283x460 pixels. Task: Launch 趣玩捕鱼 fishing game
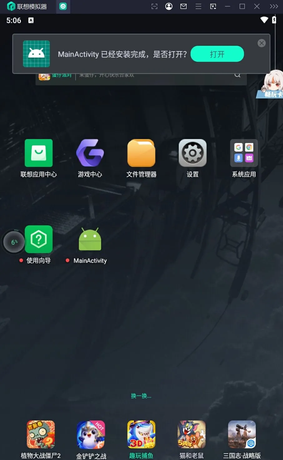pos(141,434)
